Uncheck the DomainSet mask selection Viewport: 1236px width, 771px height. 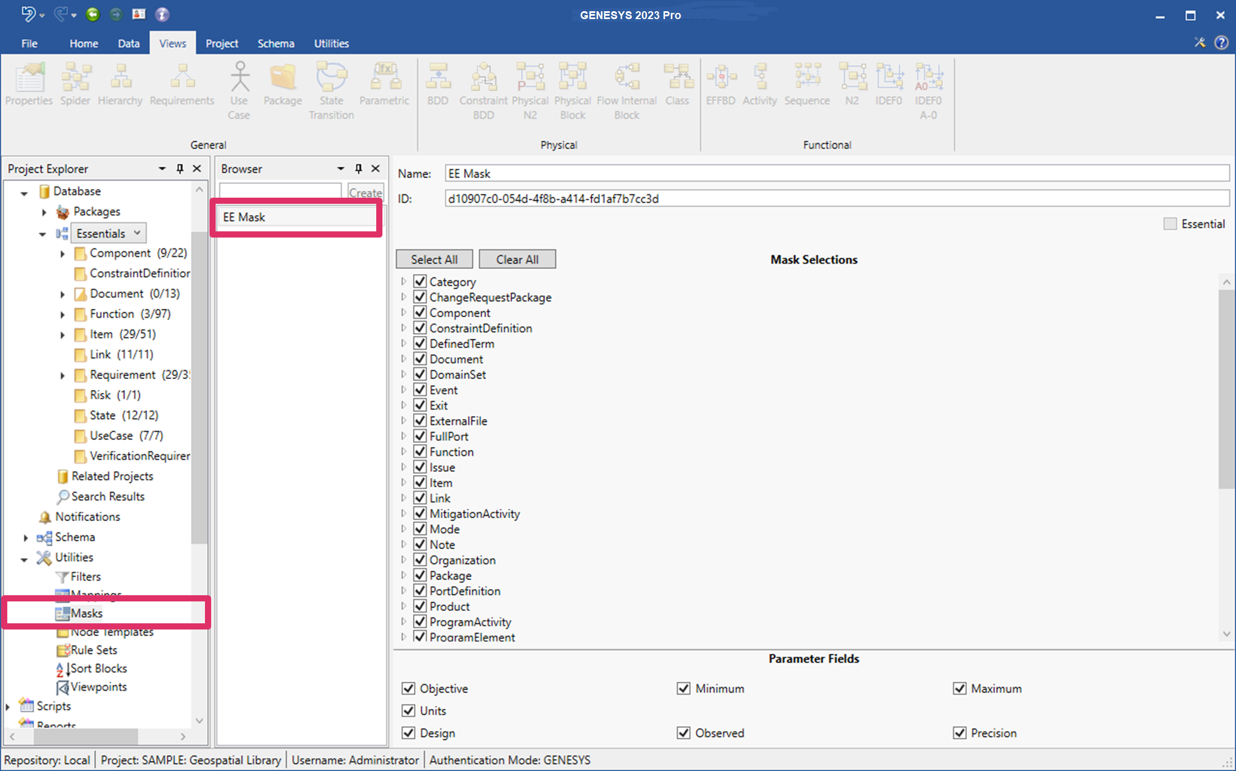click(420, 374)
